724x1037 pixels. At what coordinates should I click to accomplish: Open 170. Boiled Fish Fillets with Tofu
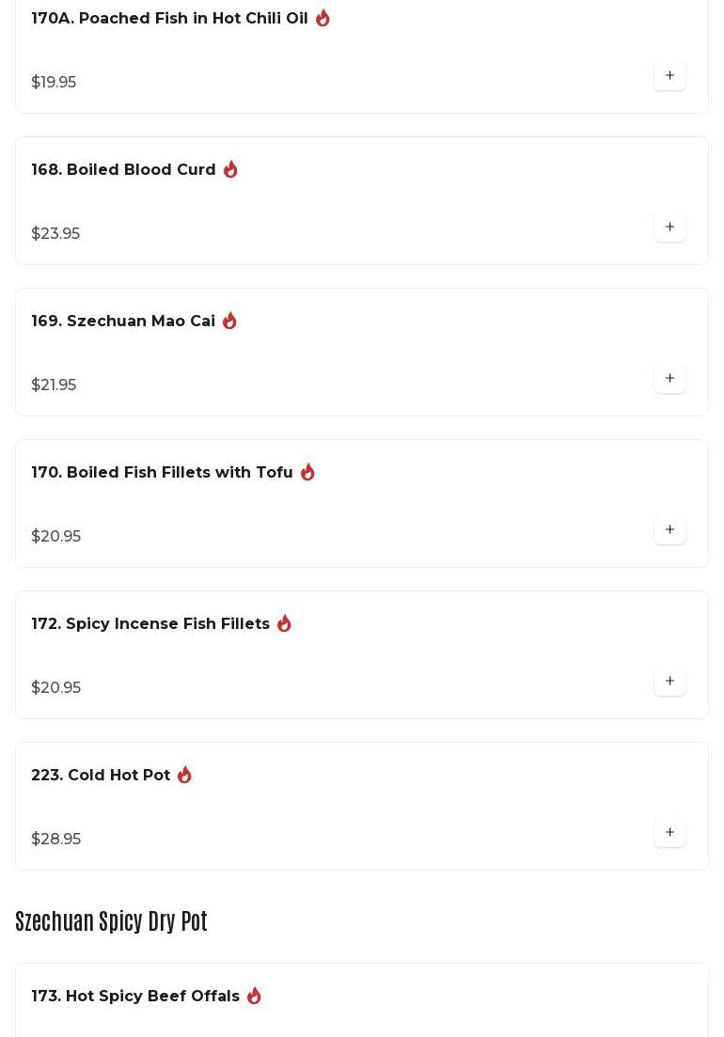click(x=162, y=472)
